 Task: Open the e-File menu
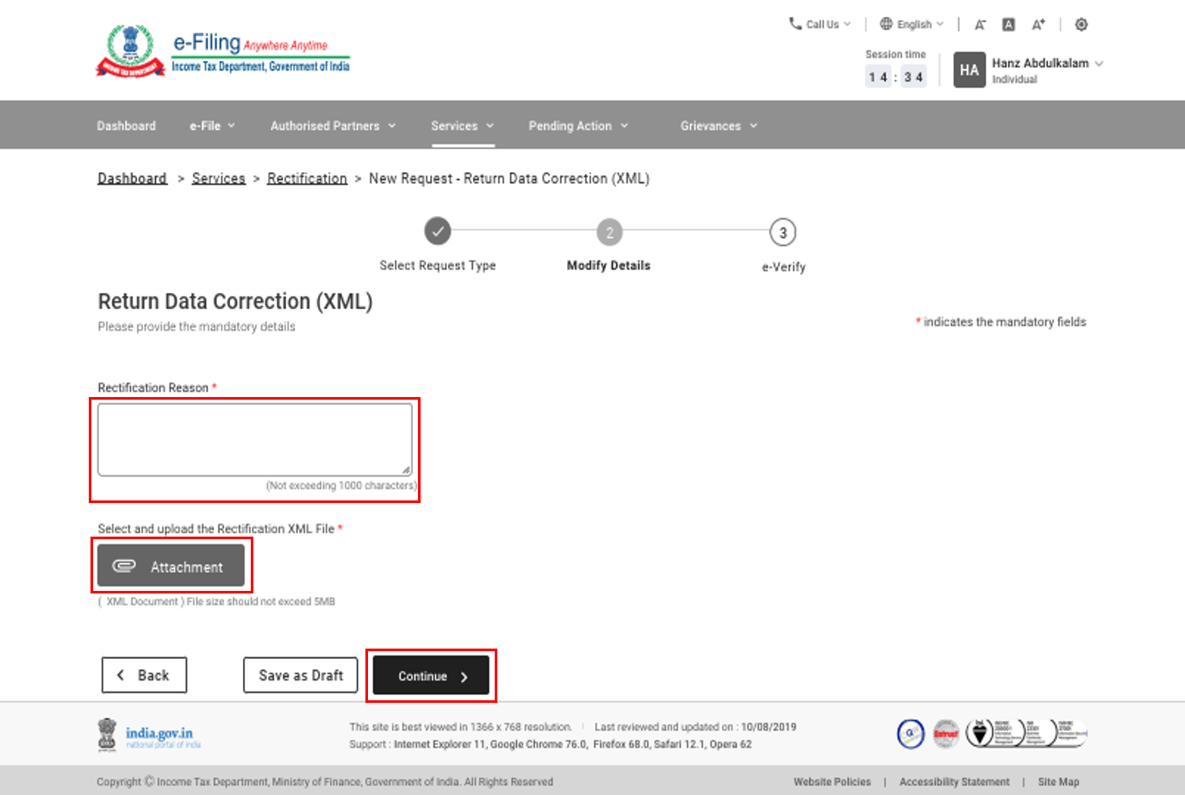[212, 126]
